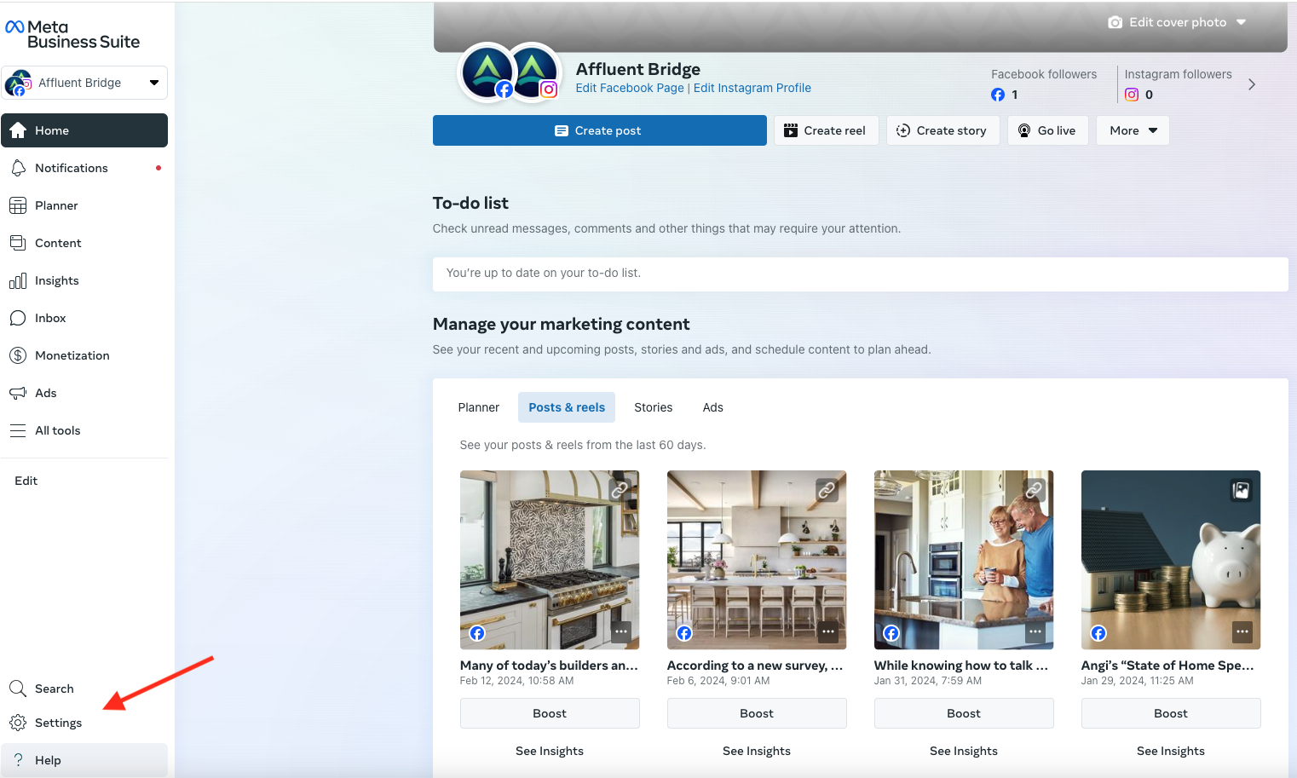Click Go live button
The image size is (1297, 778).
tap(1047, 130)
